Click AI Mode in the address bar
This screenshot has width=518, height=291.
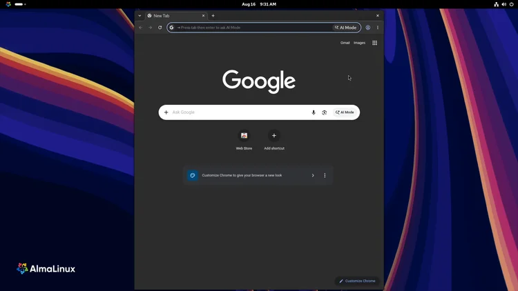[345, 28]
